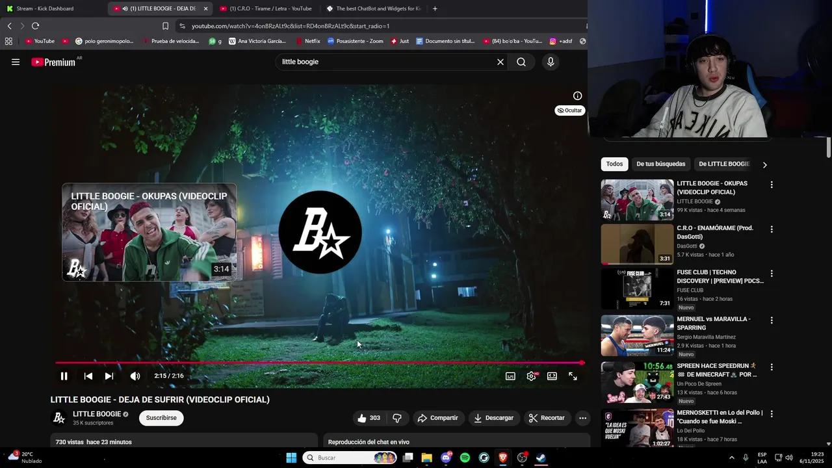This screenshot has width=832, height=468.
Task: Click the taskbar Buscar search box
Action: click(350, 458)
